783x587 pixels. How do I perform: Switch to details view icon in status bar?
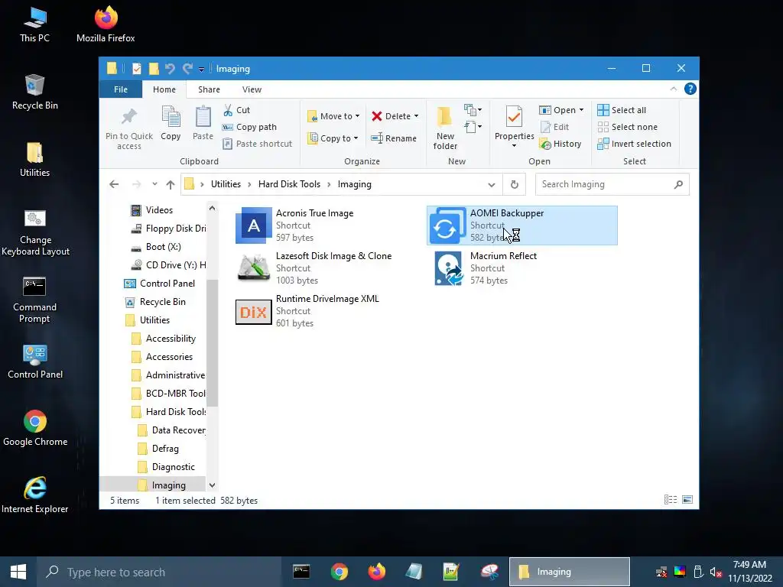coord(671,500)
